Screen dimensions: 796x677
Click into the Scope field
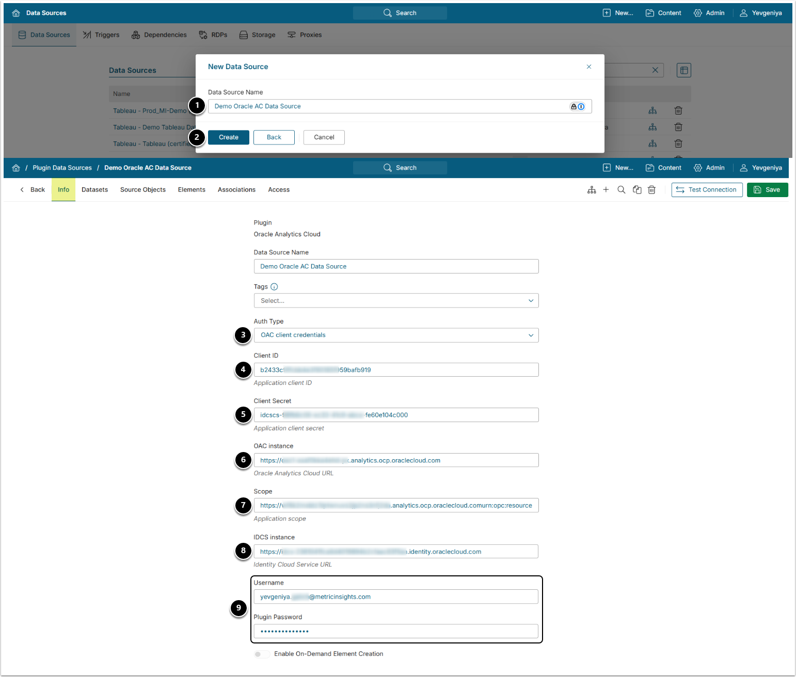[x=396, y=505]
